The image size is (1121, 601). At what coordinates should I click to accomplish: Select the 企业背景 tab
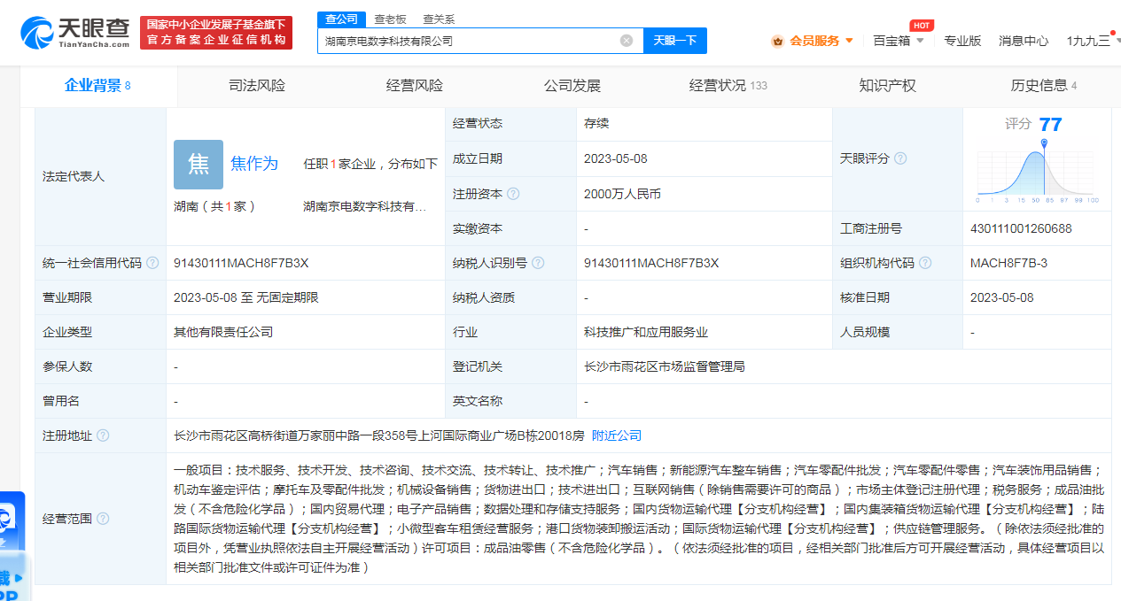point(97,86)
